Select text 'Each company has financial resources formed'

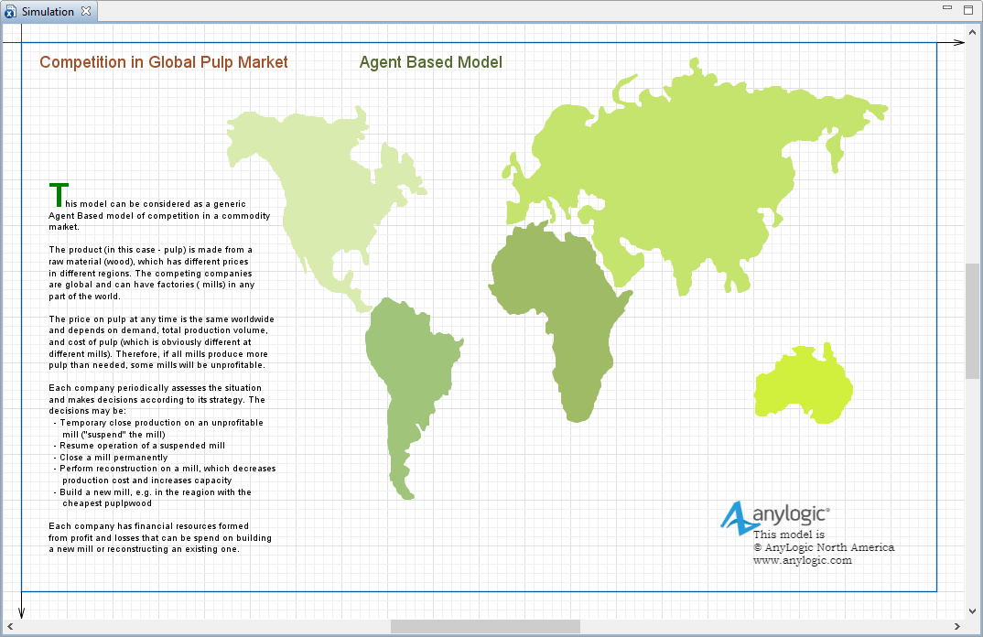[x=148, y=526]
